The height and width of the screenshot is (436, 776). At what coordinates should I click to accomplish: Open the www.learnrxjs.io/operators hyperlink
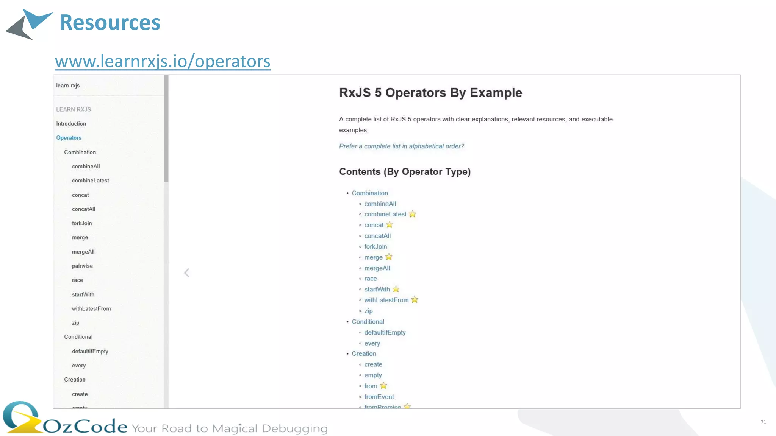click(x=163, y=61)
